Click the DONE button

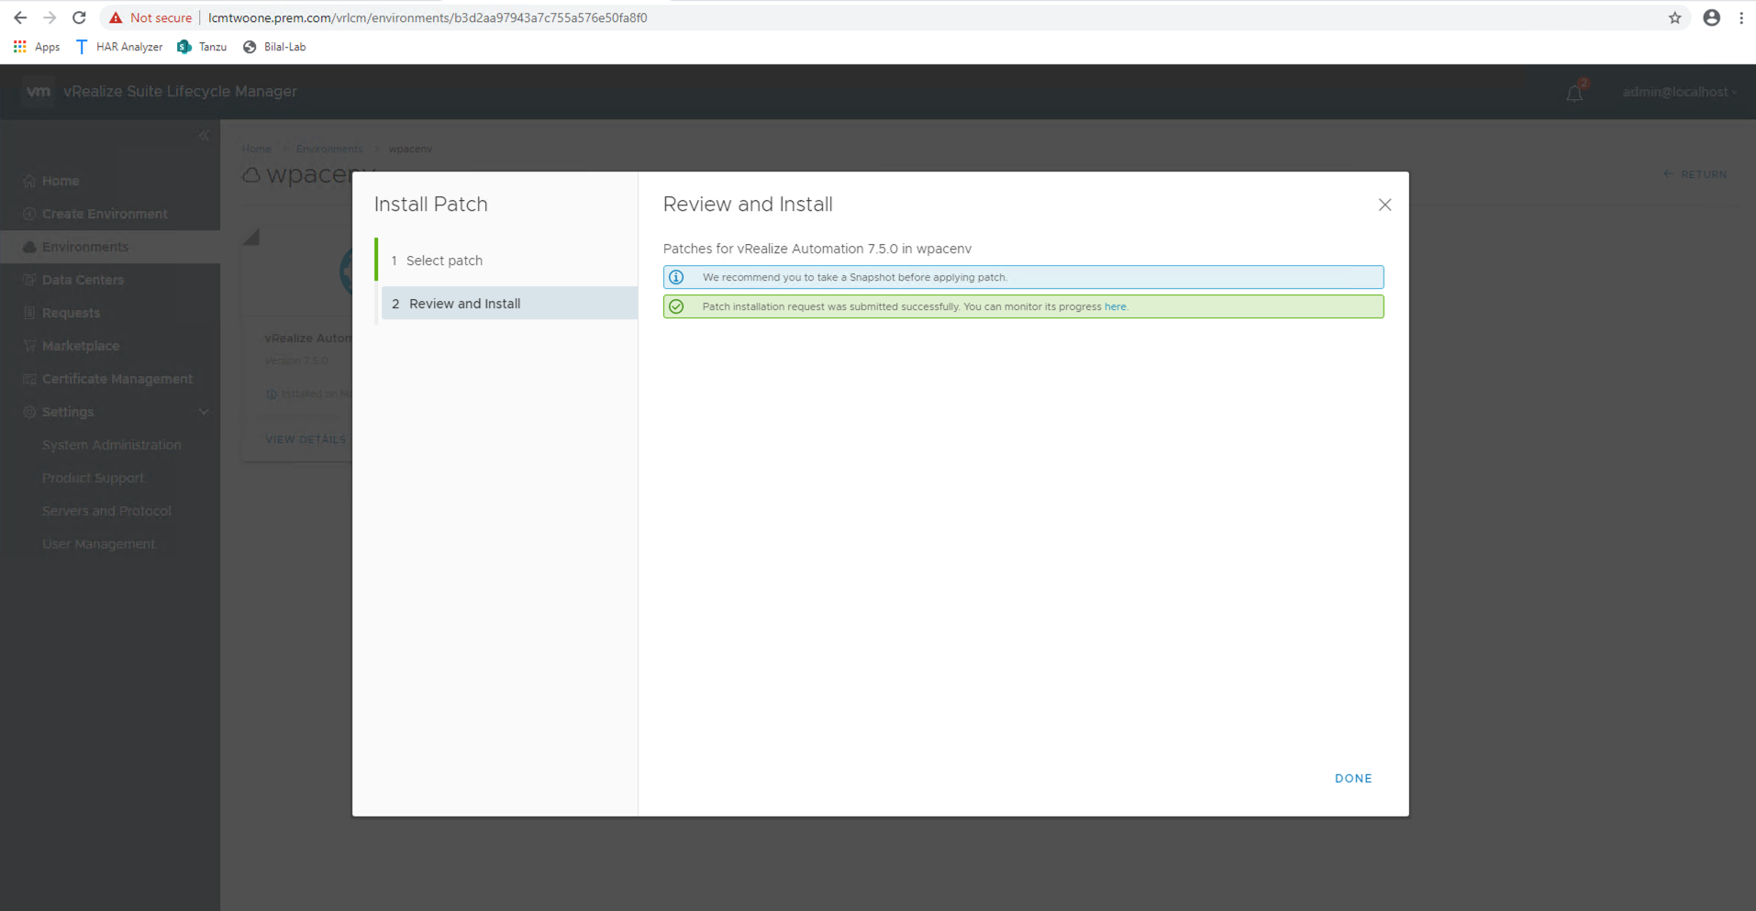pyautogui.click(x=1353, y=778)
